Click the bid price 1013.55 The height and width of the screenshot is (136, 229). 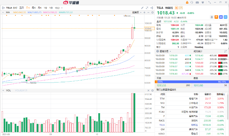(x=162, y=85)
